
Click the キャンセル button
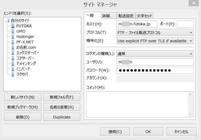(x=181, y=131)
